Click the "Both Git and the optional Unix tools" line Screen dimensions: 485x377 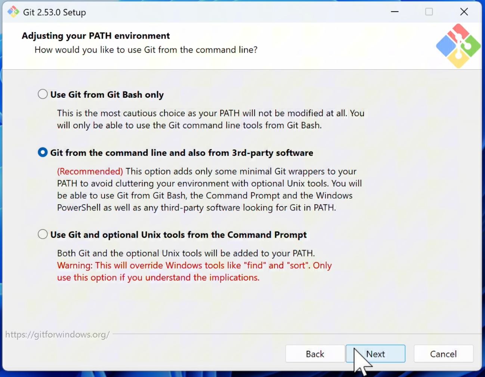[x=186, y=254]
